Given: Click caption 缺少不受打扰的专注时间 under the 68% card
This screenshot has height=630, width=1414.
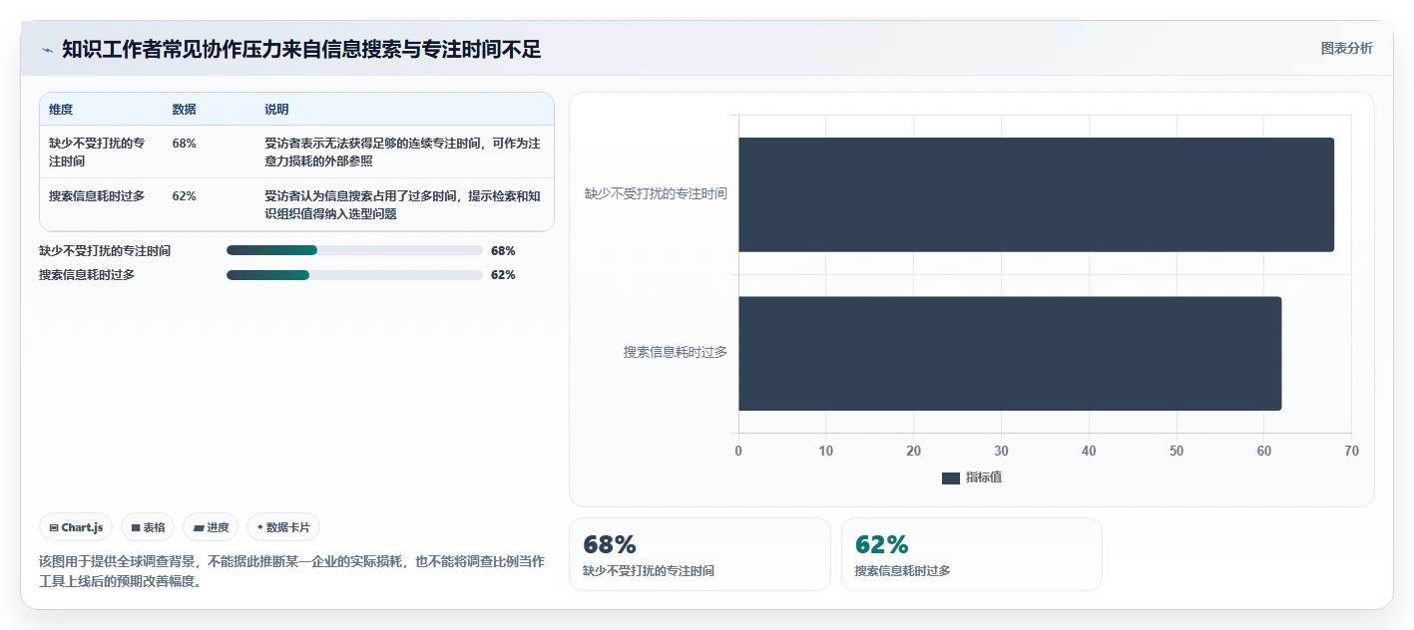Looking at the screenshot, I should (x=649, y=571).
